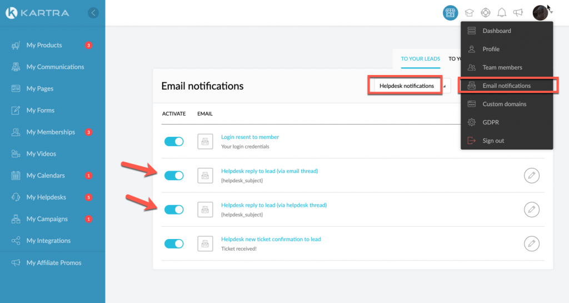Toggle Helpdesk reply via email thread notification
This screenshot has height=303, width=569.
coord(174,176)
